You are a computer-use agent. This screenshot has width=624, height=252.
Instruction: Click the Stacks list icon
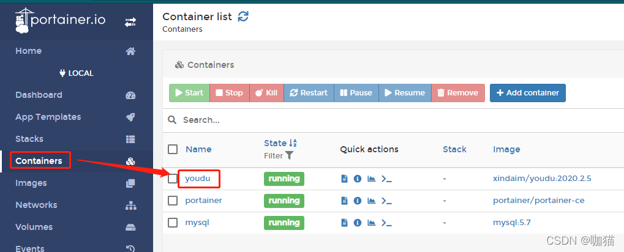pos(130,139)
